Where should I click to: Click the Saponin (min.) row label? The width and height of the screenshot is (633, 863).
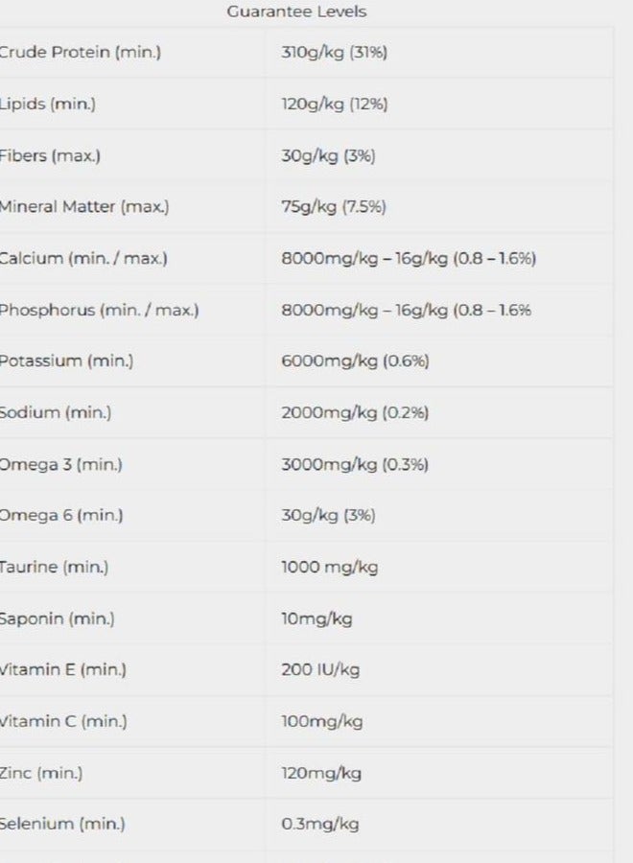tap(58, 619)
